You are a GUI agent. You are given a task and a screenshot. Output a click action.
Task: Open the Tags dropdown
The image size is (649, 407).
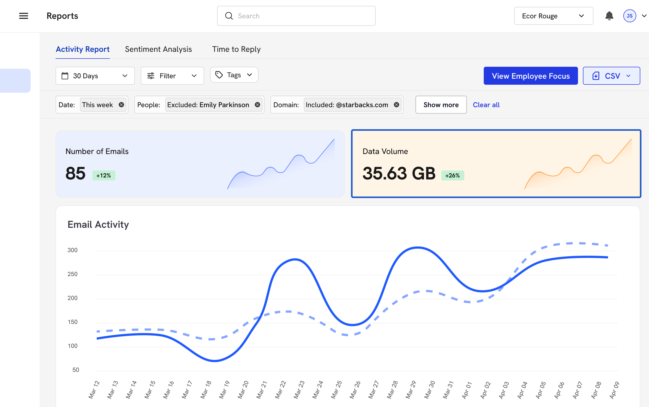tap(234, 75)
